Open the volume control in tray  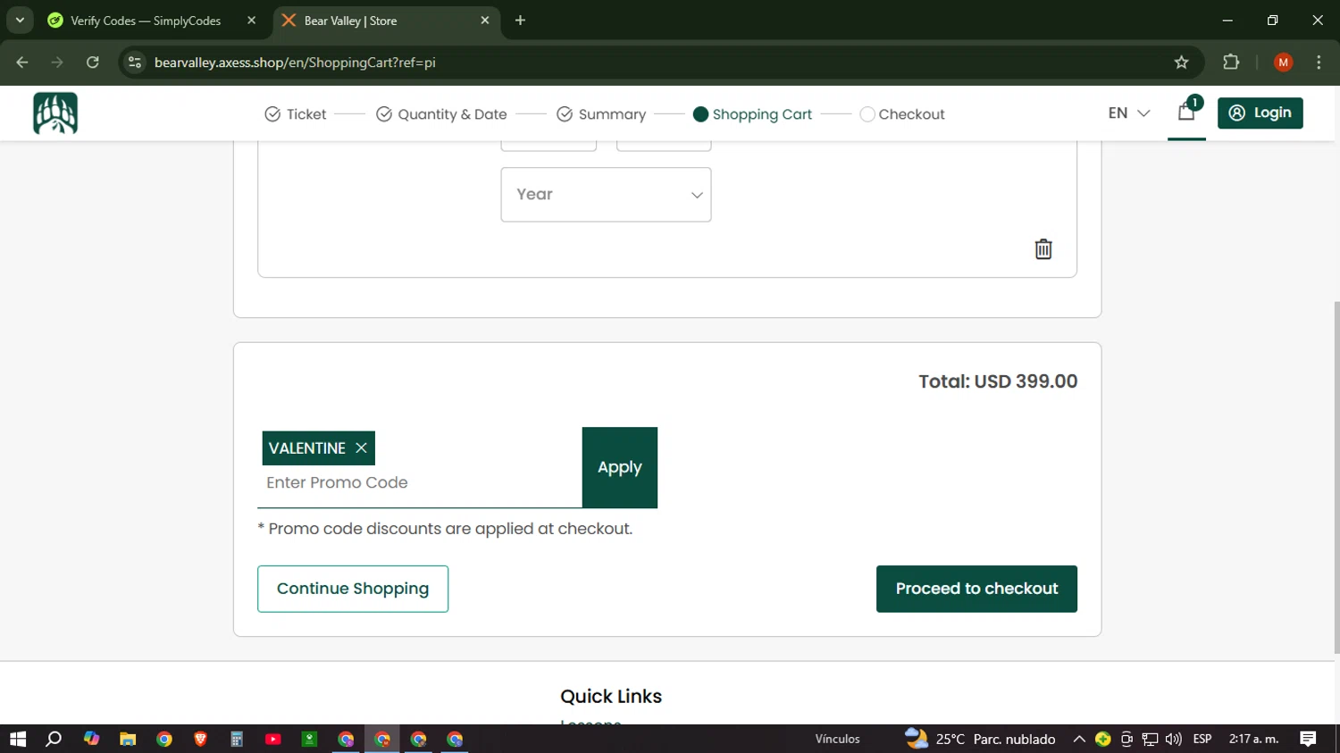pyautogui.click(x=1173, y=739)
